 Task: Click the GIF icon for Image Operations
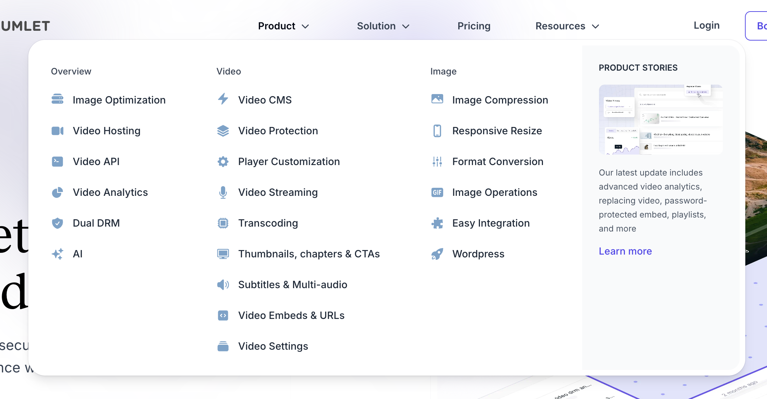[437, 192]
